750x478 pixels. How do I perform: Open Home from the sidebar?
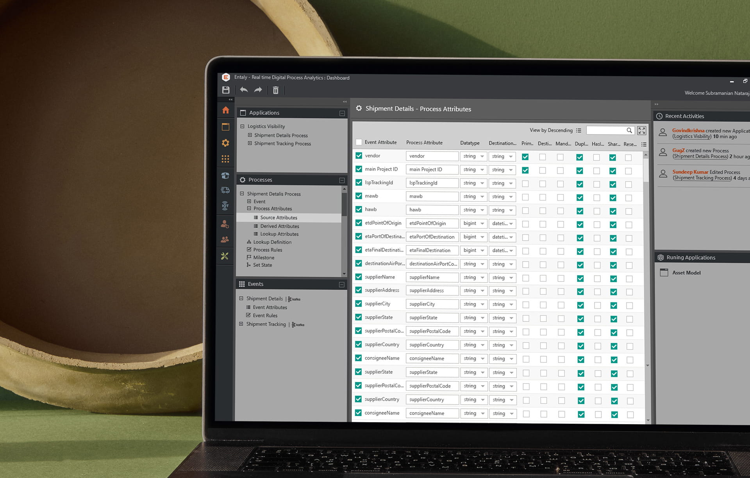tap(226, 110)
